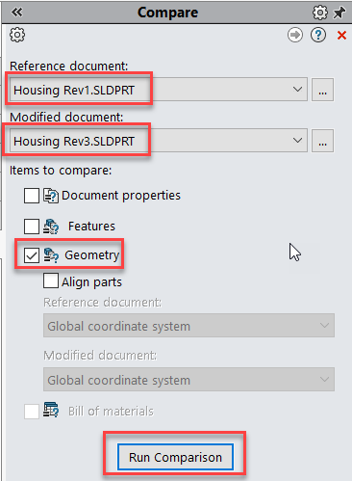
Task: Browse for reference document with ellipsis button
Action: click(322, 90)
